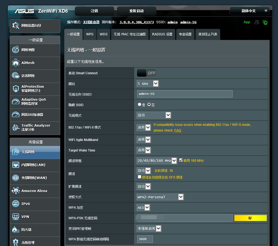Toggle the 启用 160 MHz checkbox
Screen dimensions: 278x246
[x=181, y=160]
